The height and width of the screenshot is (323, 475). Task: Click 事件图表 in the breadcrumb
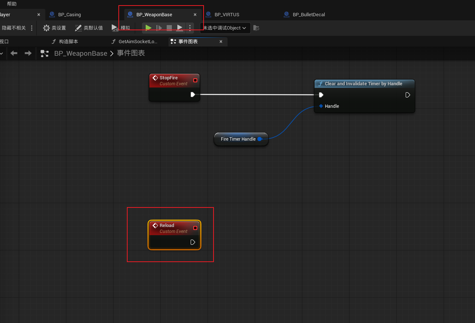pyautogui.click(x=131, y=53)
